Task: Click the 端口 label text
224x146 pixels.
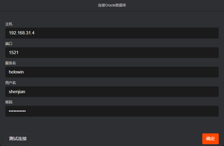Action: (x=9, y=43)
